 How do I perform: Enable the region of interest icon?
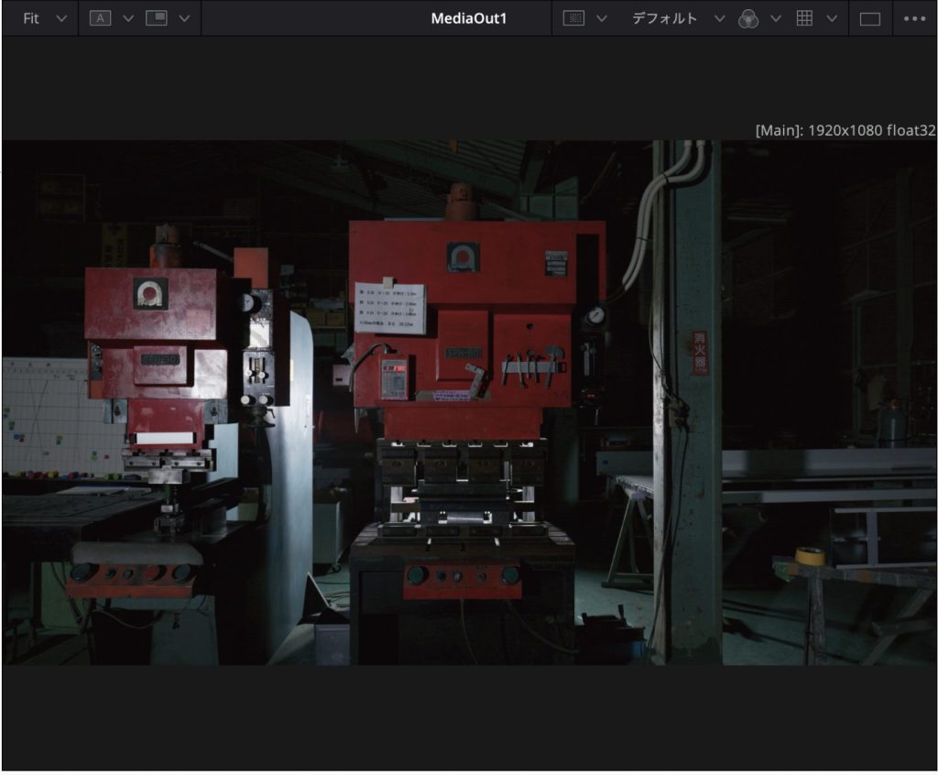click(573, 18)
